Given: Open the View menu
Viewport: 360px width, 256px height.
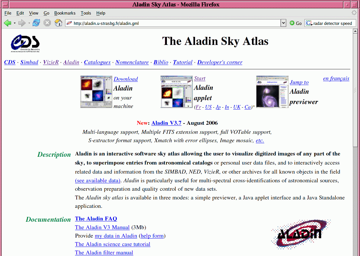Looking at the screenshot, I should 34,13.
